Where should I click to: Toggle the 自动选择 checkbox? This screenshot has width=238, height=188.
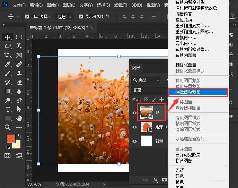[27, 17]
